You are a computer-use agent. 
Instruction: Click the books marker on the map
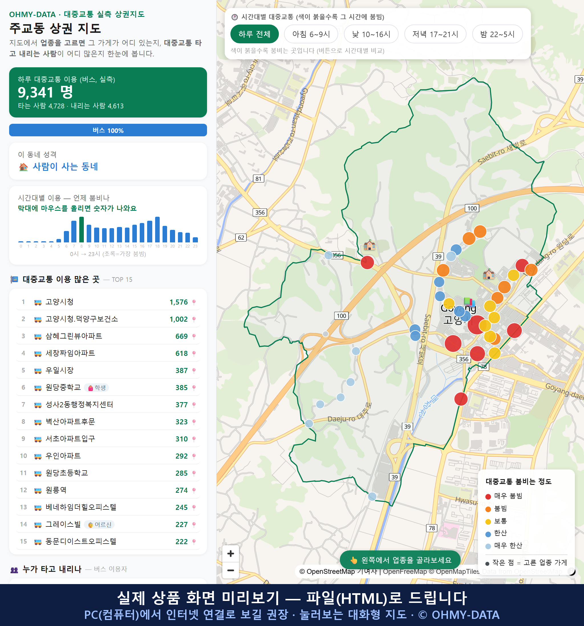pos(469,302)
